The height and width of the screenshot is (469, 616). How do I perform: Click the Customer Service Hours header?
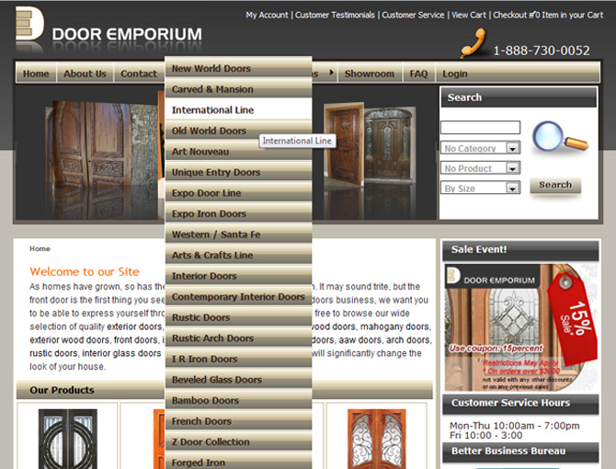point(520,403)
